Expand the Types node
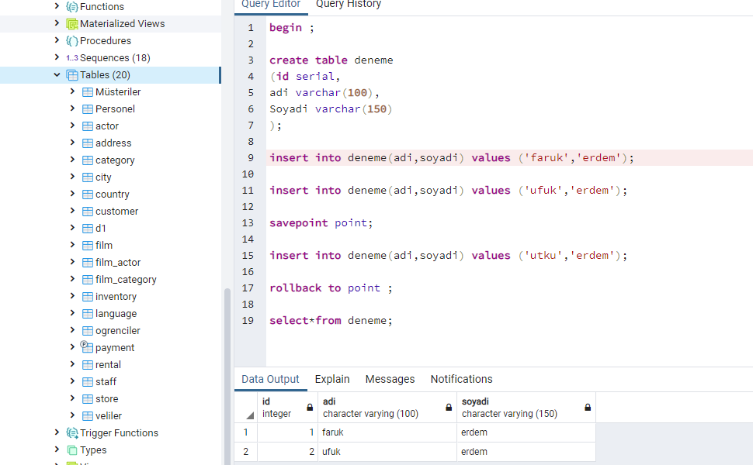This screenshot has width=753, height=465. click(x=57, y=449)
